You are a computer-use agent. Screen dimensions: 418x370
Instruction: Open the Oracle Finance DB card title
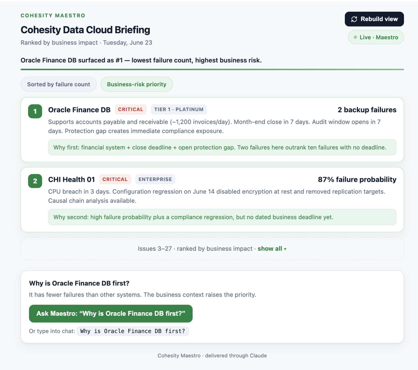click(79, 110)
